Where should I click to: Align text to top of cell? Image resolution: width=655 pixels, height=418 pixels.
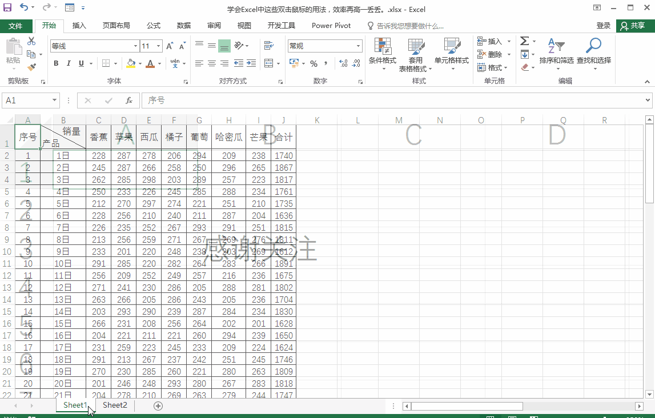coord(199,45)
